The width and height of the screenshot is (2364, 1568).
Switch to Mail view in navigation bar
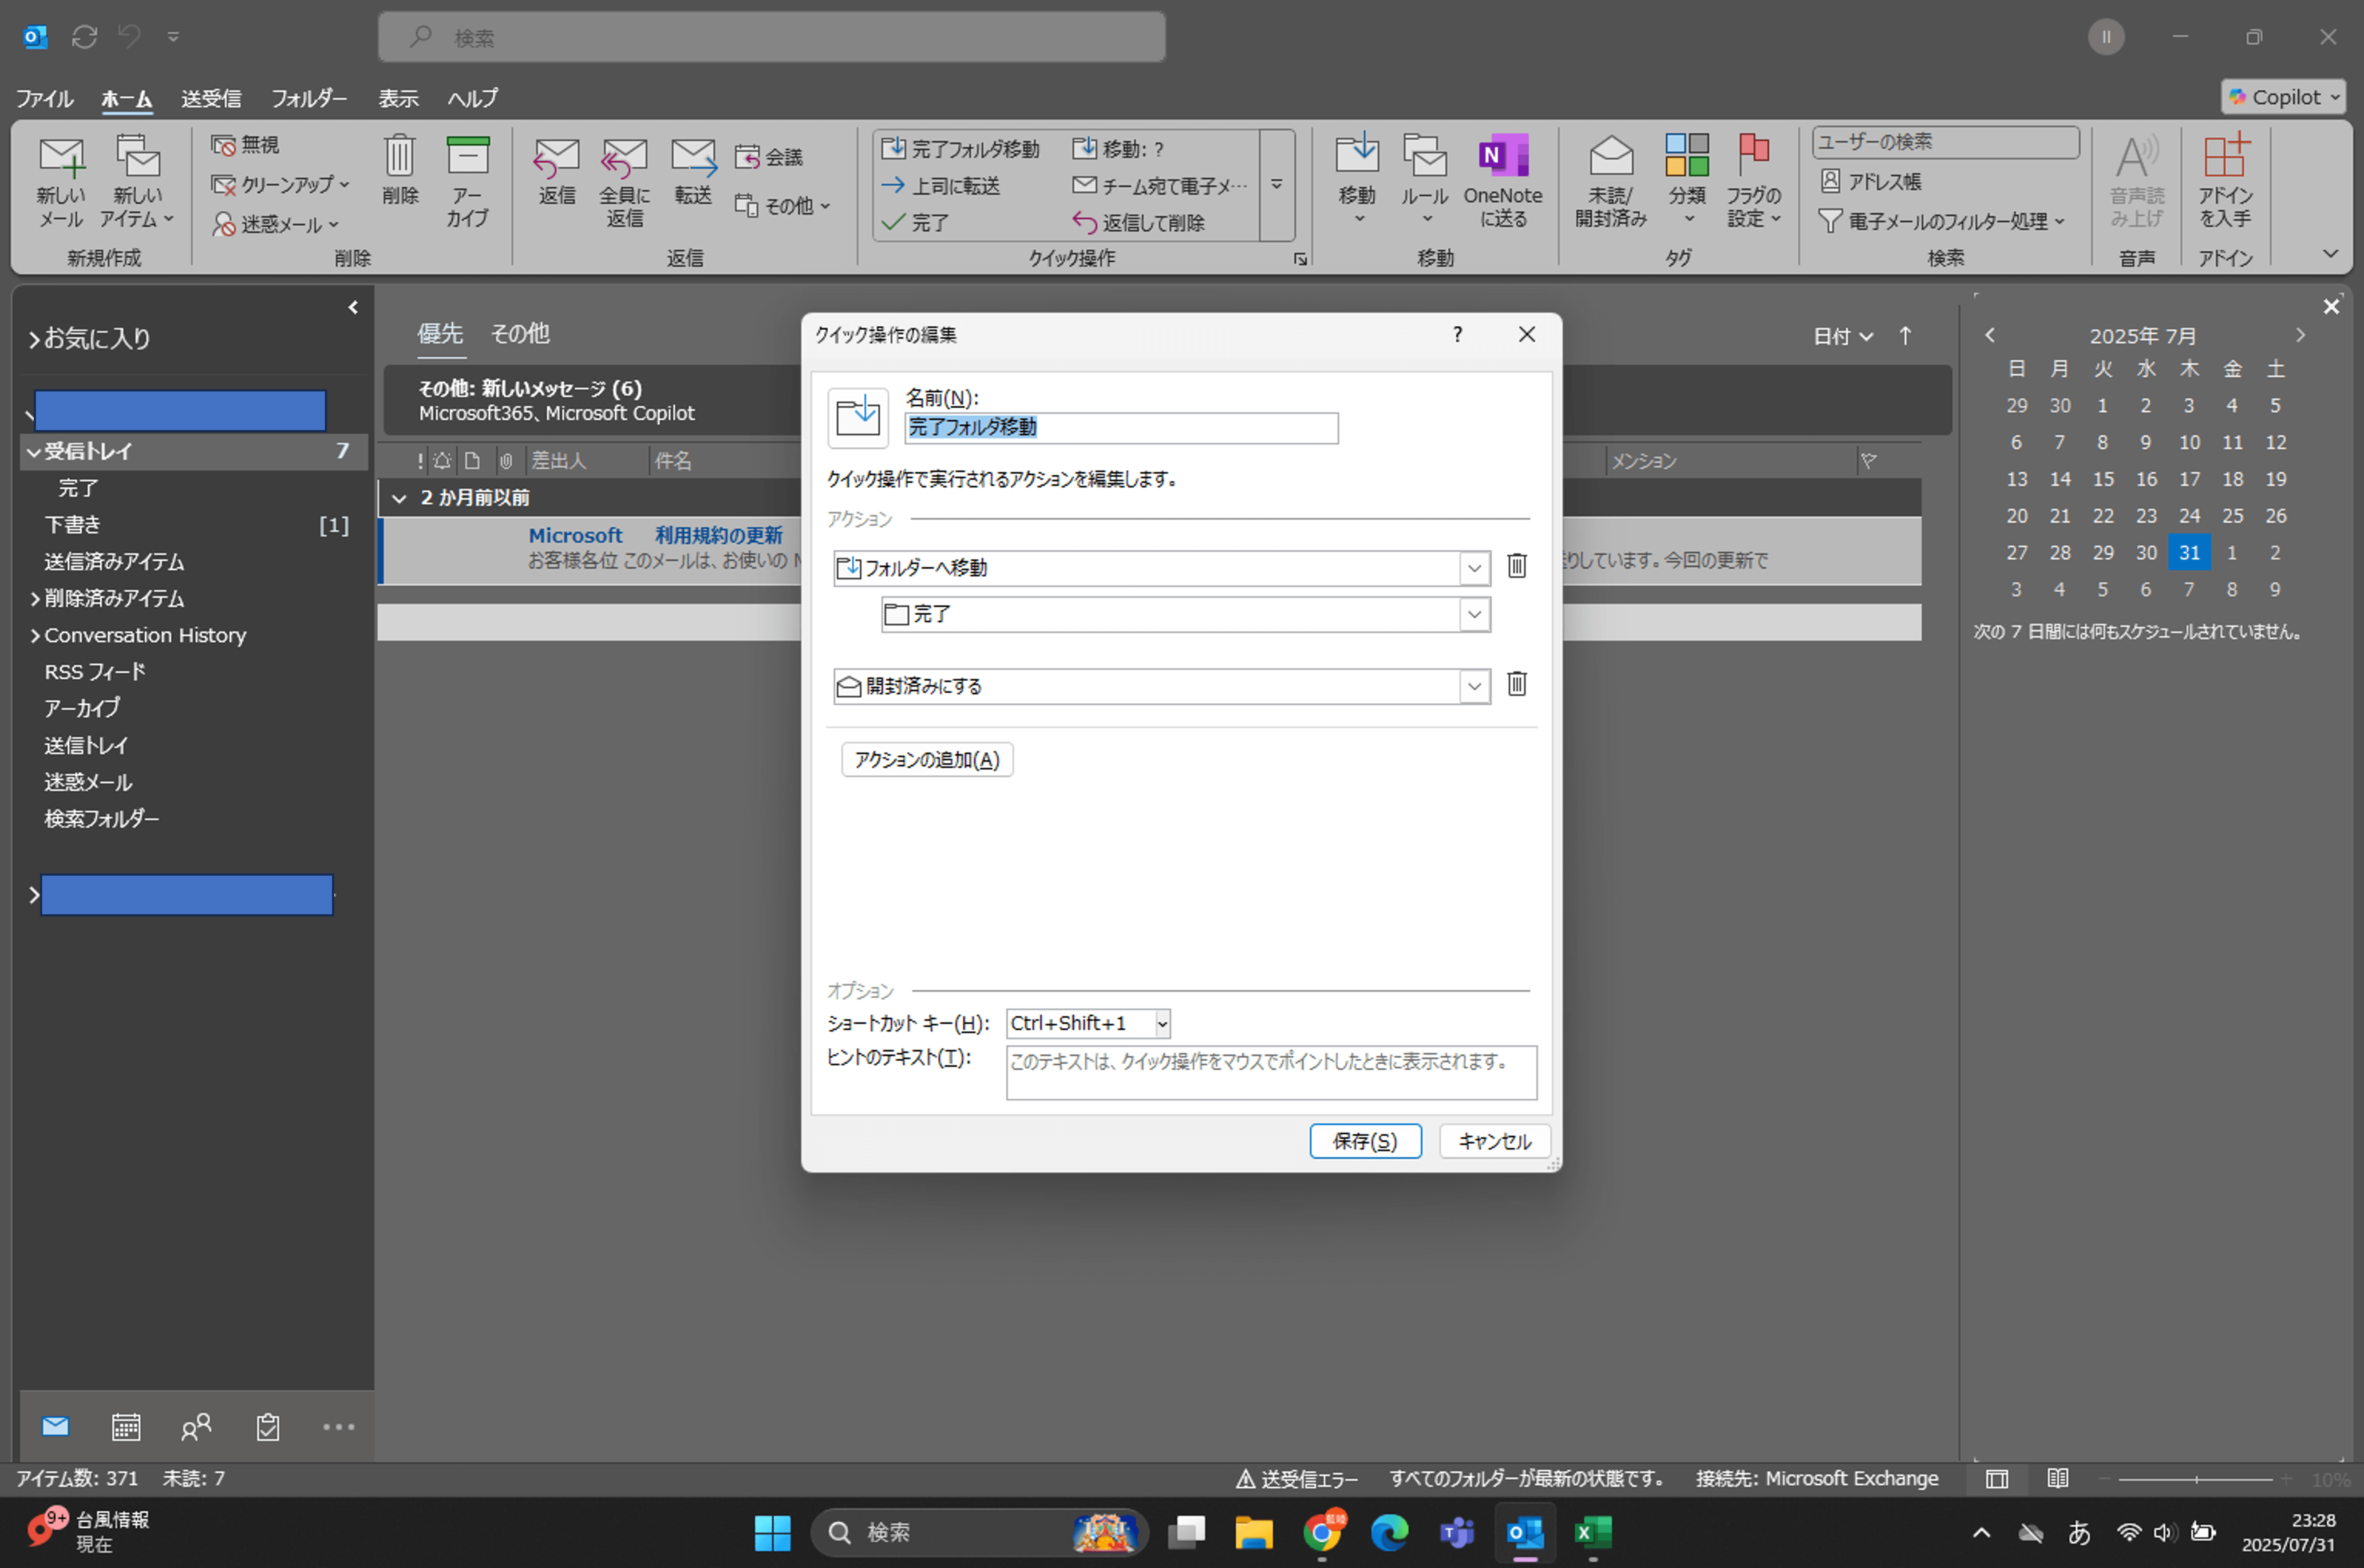click(x=55, y=1426)
